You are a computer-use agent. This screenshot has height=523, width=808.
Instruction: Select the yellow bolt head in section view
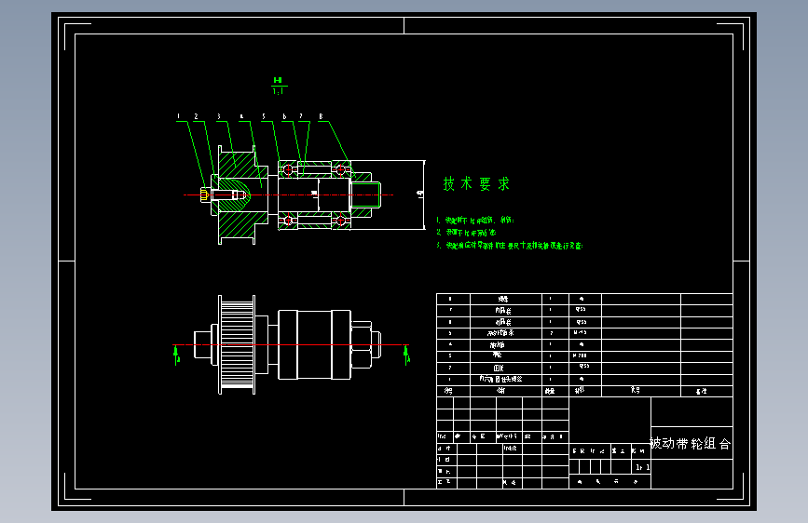[x=203, y=194]
